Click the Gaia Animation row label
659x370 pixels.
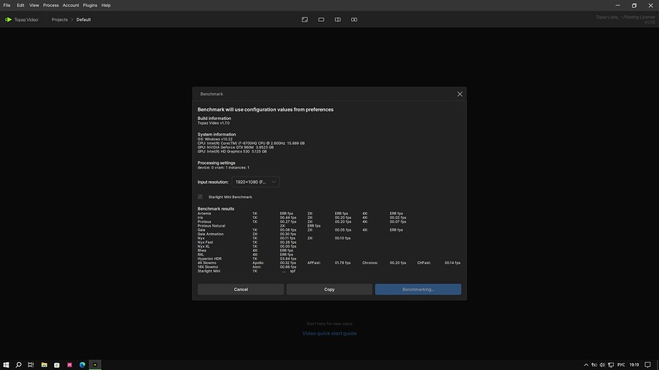[x=211, y=234]
